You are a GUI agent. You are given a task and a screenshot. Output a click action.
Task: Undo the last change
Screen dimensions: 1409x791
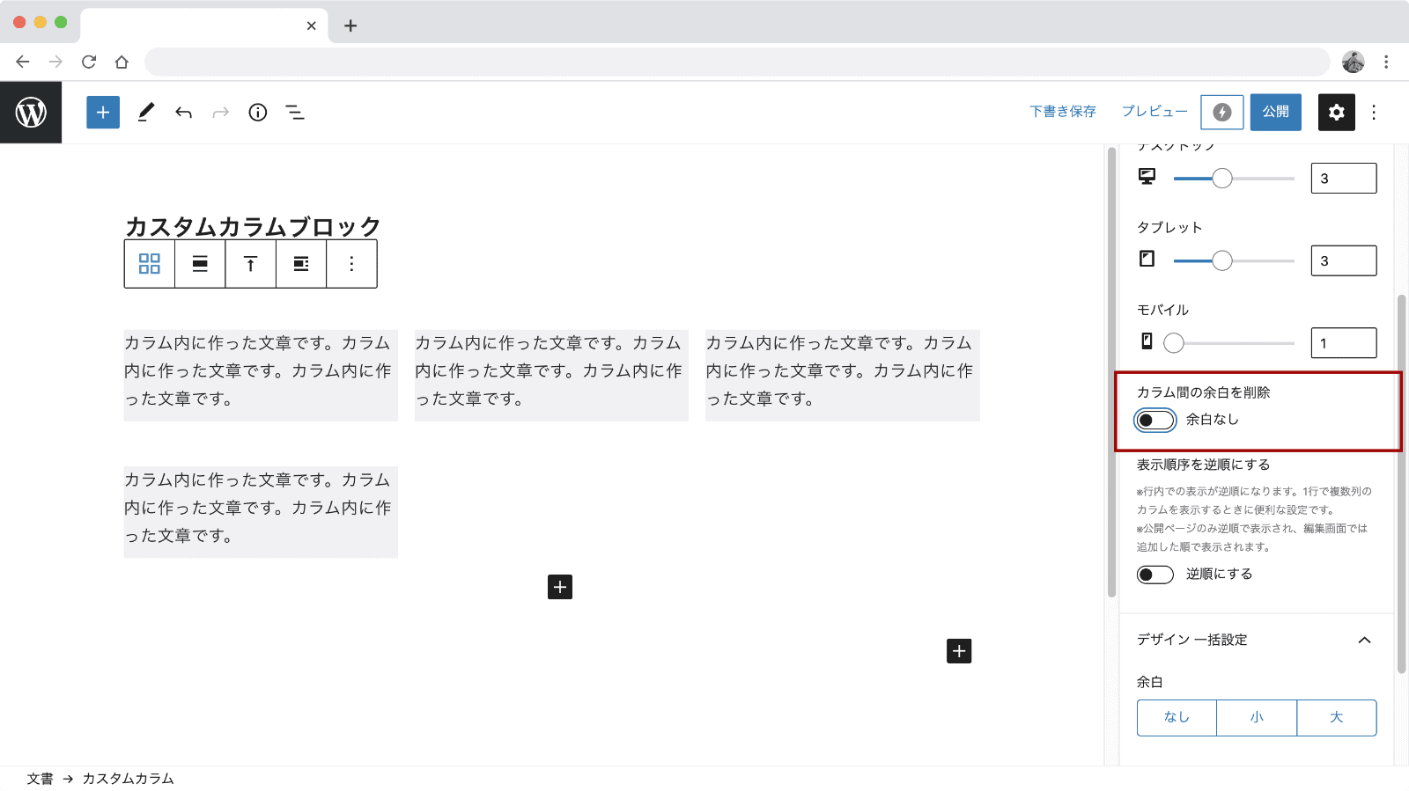pos(183,113)
